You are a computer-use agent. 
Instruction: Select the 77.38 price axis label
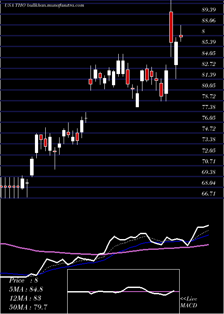209,107
